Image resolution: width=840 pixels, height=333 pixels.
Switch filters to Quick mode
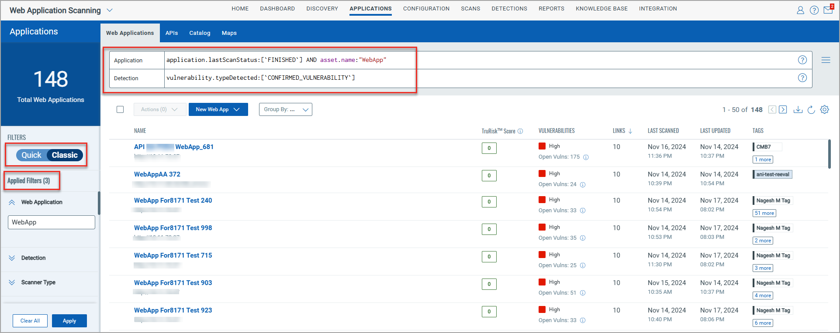(31, 155)
